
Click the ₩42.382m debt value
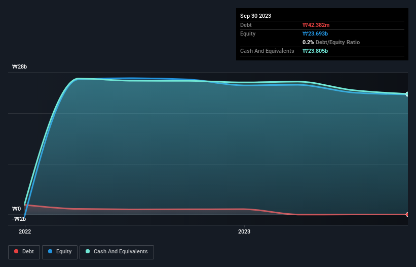316,25
